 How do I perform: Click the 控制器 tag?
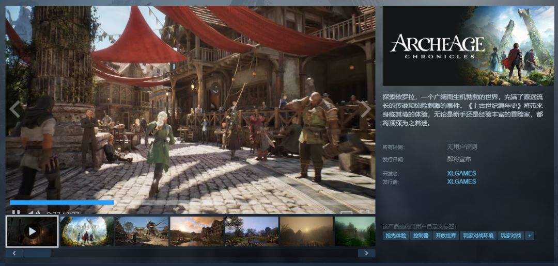420,236
